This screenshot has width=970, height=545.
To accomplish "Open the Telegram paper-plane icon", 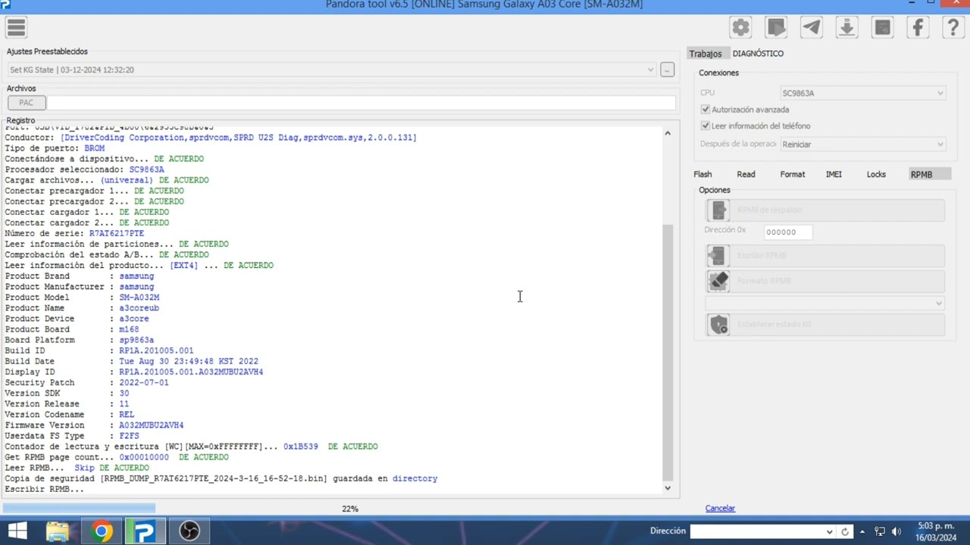I will [812, 28].
